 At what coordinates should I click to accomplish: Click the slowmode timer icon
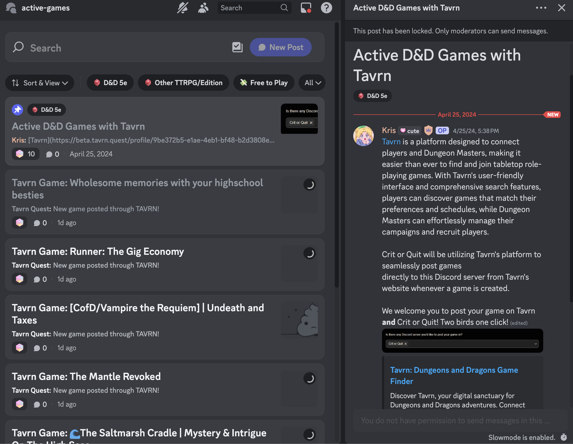[563, 437]
